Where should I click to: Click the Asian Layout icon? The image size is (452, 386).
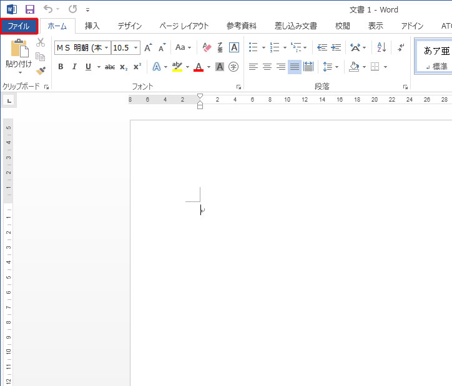355,47
